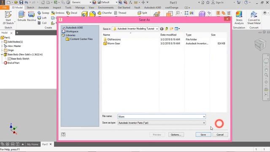The width and height of the screenshot is (270, 152).
Task: Select the Chamfer tool
Action: (x=105, y=13)
